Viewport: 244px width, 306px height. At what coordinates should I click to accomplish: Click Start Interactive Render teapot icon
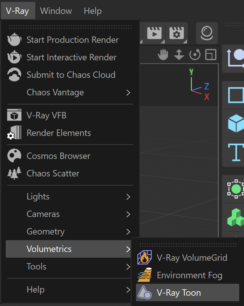point(14,57)
